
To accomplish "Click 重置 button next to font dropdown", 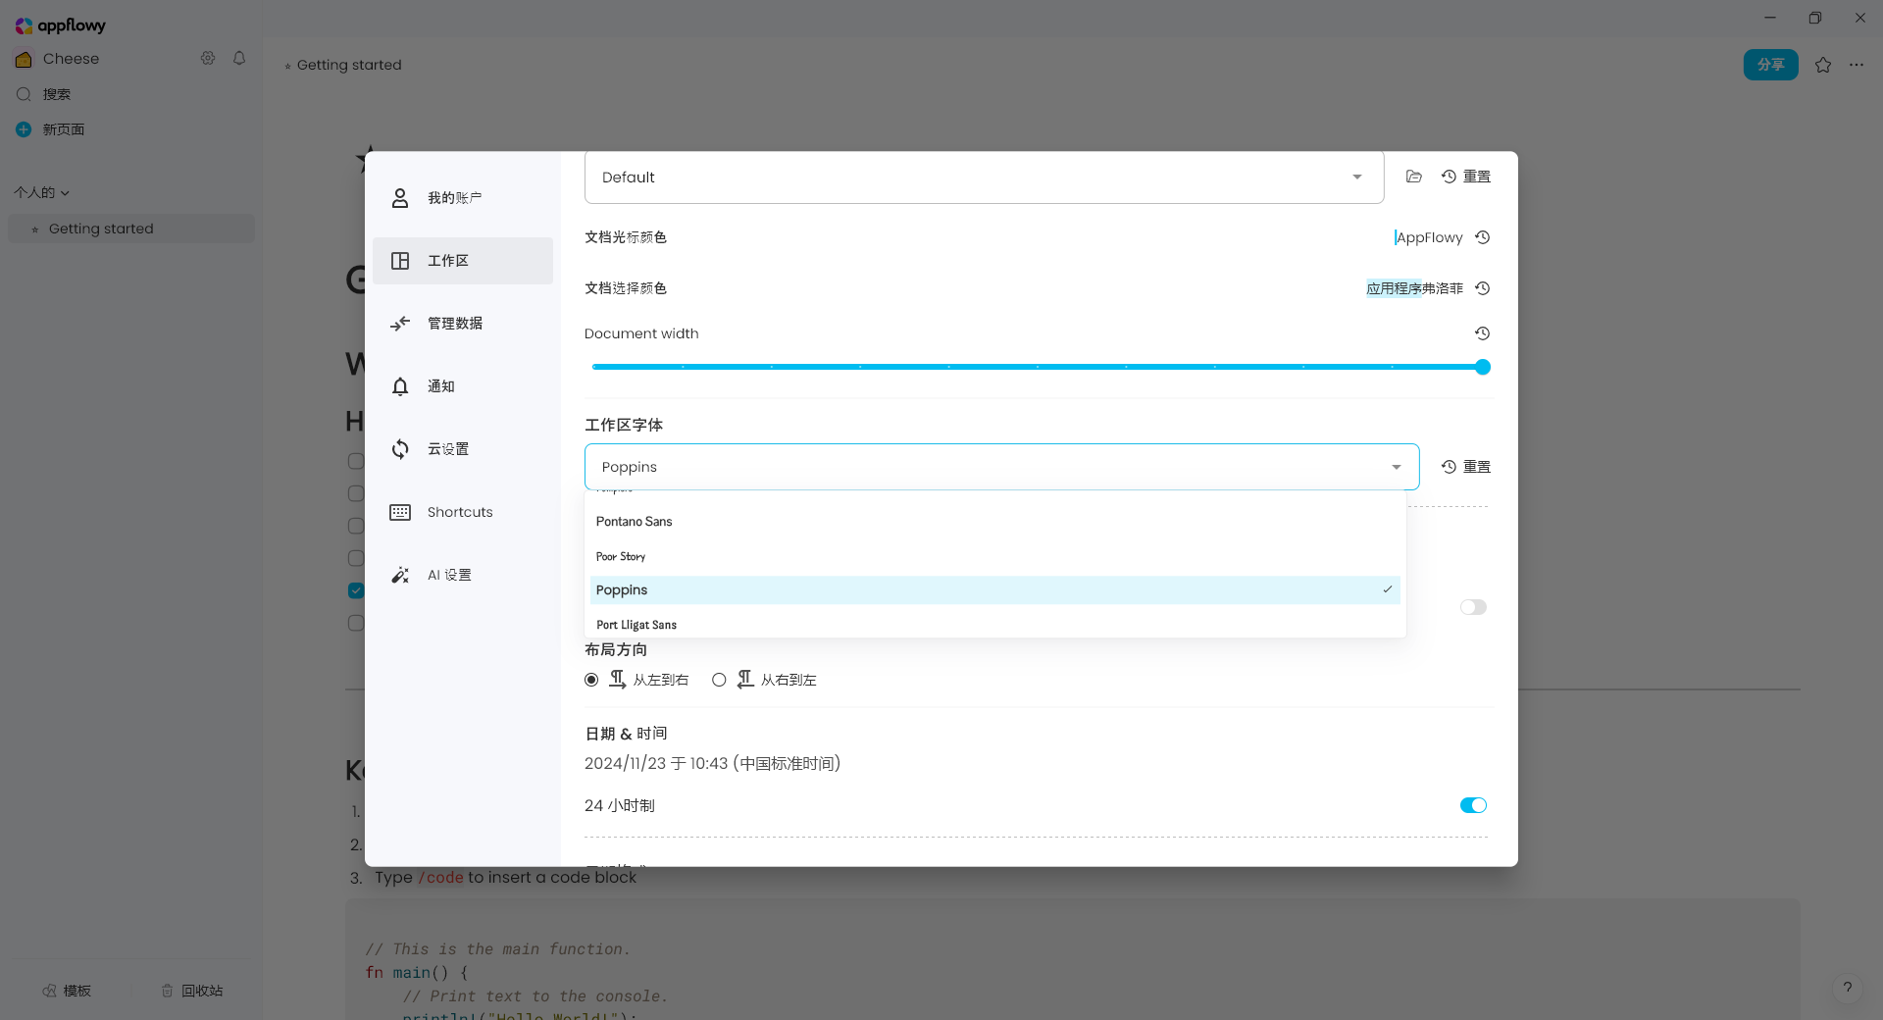I will (1466, 467).
